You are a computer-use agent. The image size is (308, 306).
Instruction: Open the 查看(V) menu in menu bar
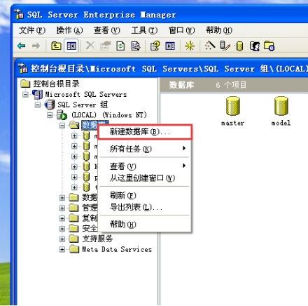click(107, 30)
